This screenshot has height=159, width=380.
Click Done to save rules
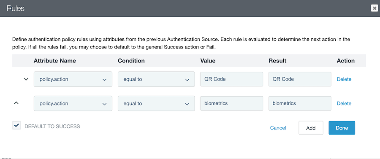[x=342, y=128]
